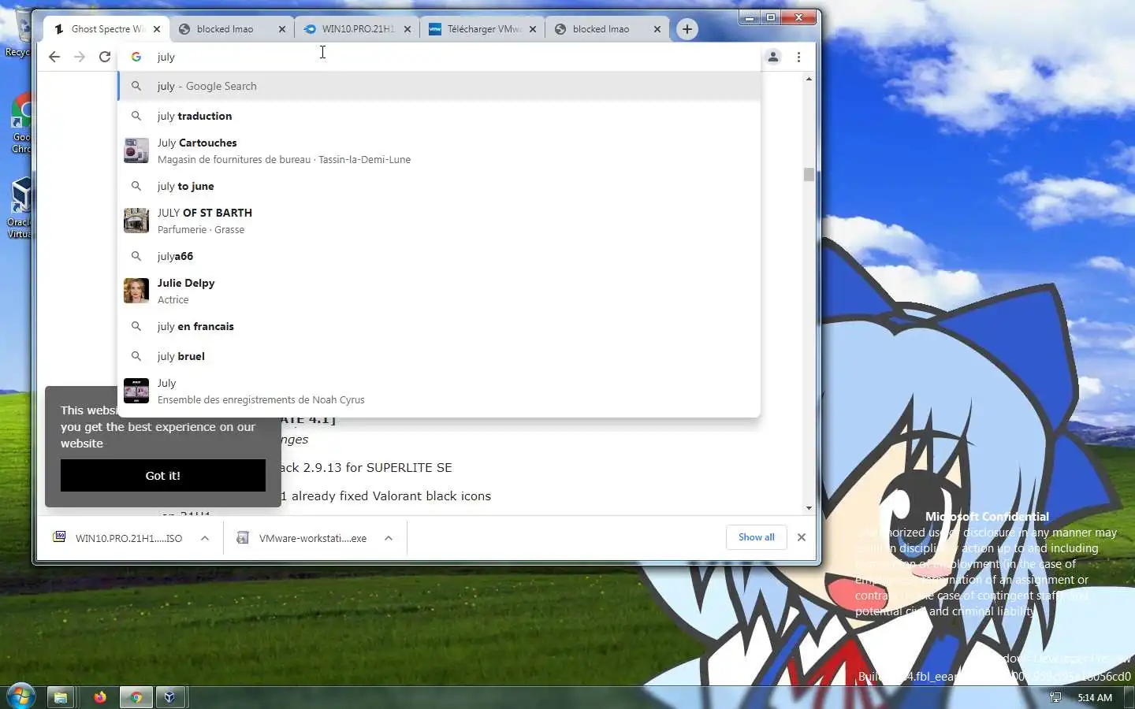Close the last 'blocked lmao' tab

pos(657,29)
